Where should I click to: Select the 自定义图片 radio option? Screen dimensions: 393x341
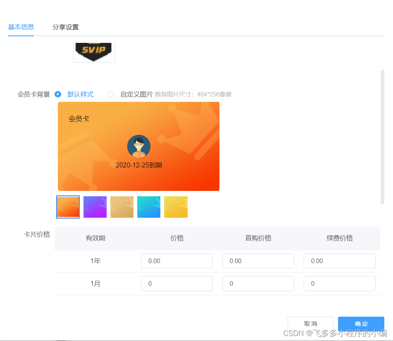(x=111, y=94)
